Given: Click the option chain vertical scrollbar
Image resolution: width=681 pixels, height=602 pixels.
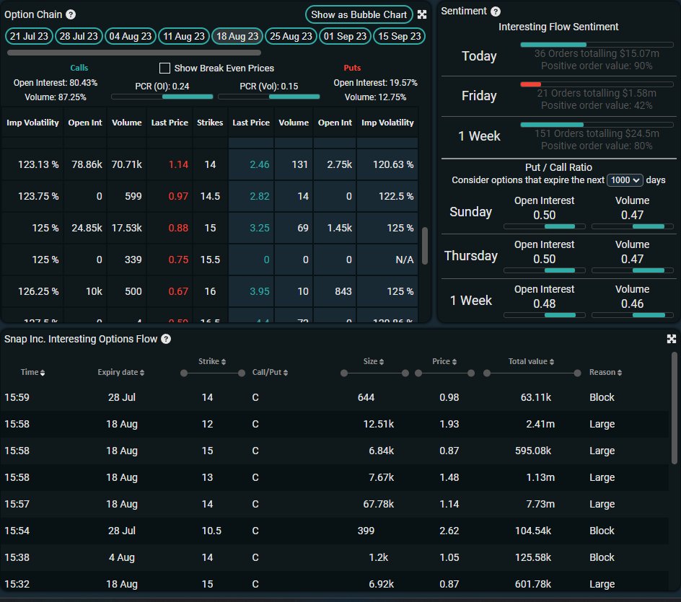Looking at the screenshot, I should click(x=425, y=246).
